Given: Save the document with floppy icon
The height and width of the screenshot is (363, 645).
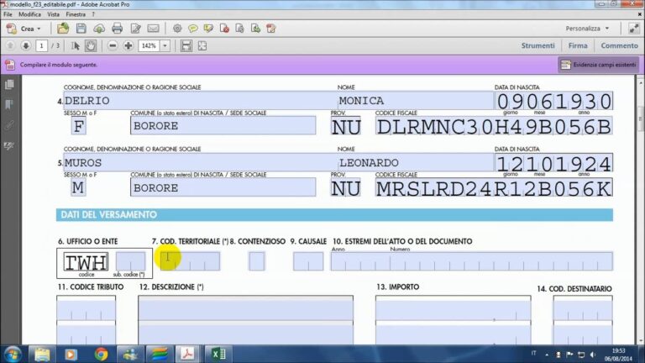Looking at the screenshot, I should tap(81, 29).
